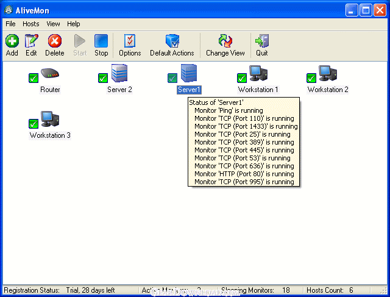
Task: Click tooltip heading "Status of 'Server1'"
Action: point(216,102)
